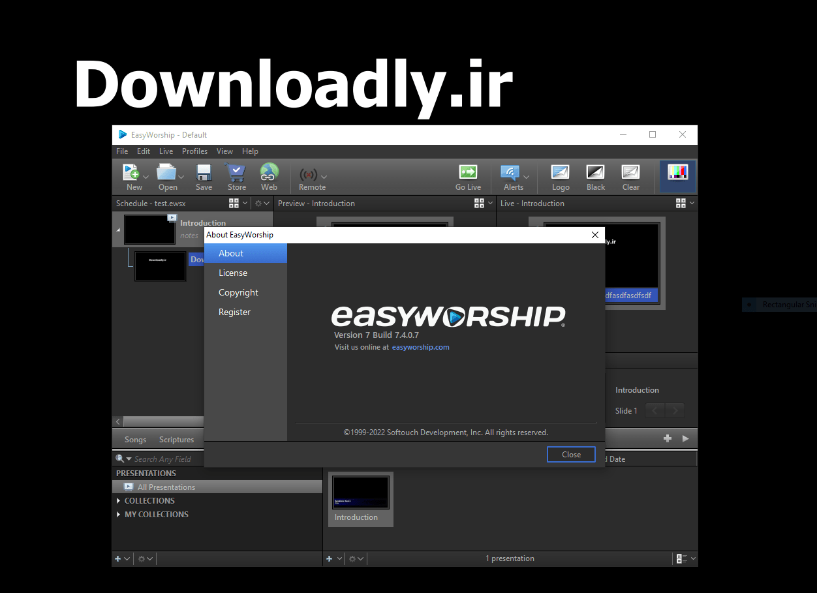This screenshot has width=817, height=593.
Task: Open dropdown arrow next to Remote
Action: (324, 177)
